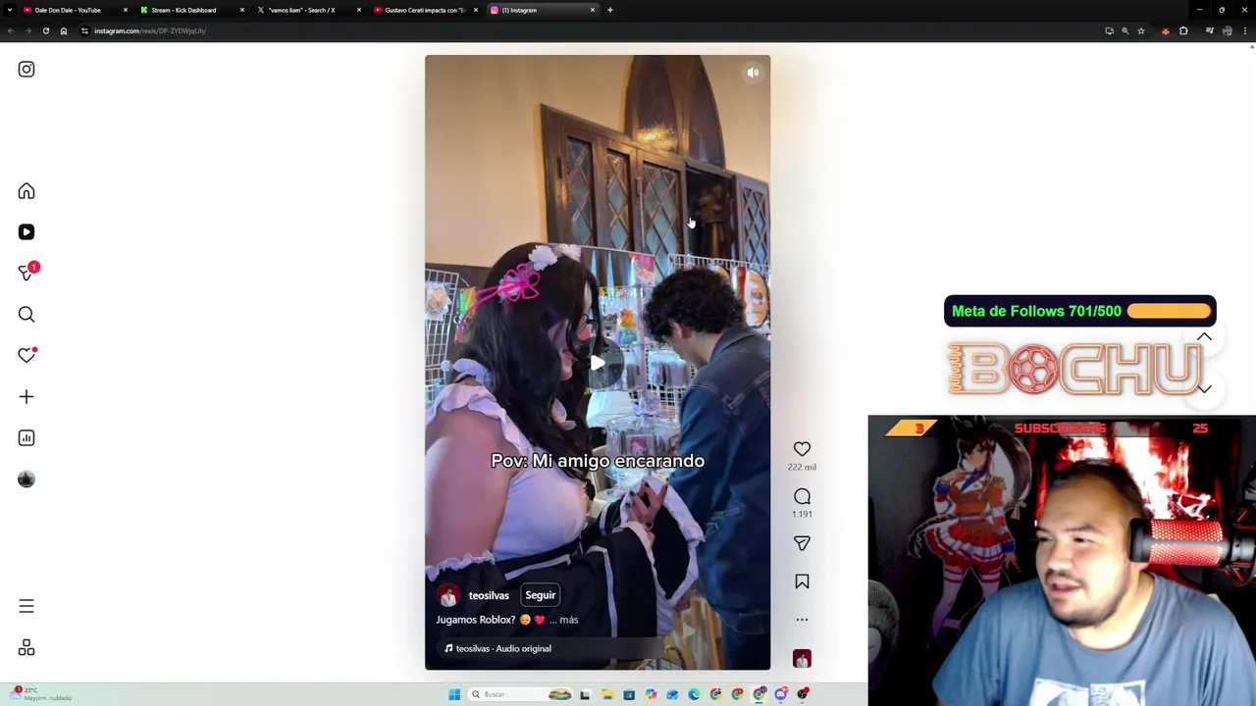Go to the browser home page button

pos(64,30)
